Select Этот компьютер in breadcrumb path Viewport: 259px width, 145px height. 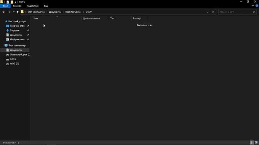[x=36, y=12]
